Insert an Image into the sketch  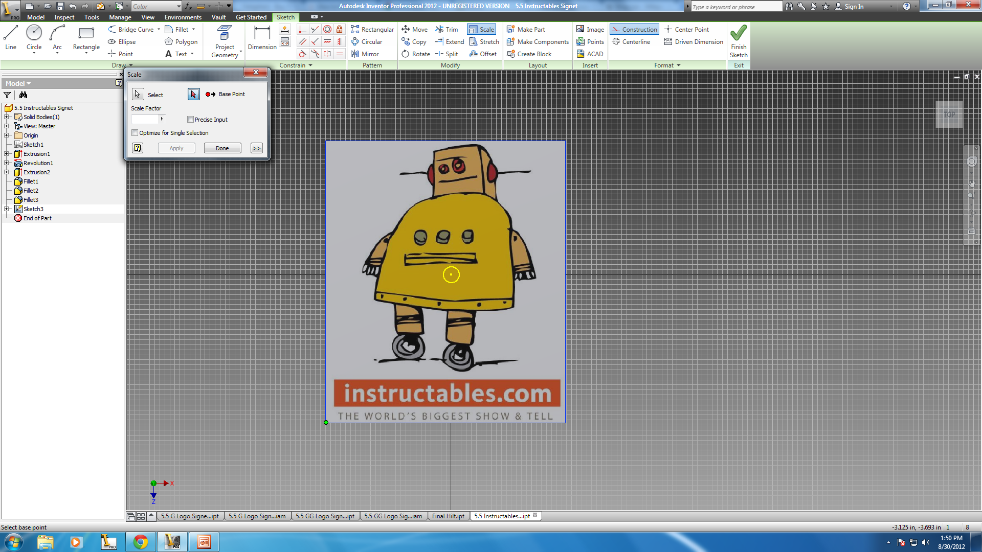click(590, 30)
